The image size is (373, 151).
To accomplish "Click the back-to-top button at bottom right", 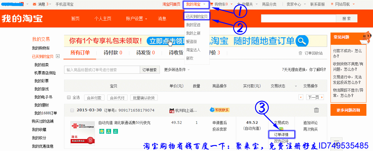I will click(336, 143).
